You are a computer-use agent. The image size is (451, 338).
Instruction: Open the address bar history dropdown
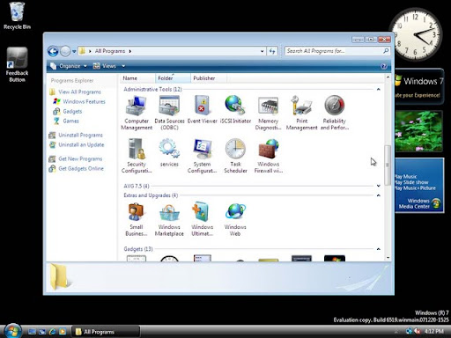pyautogui.click(x=262, y=51)
